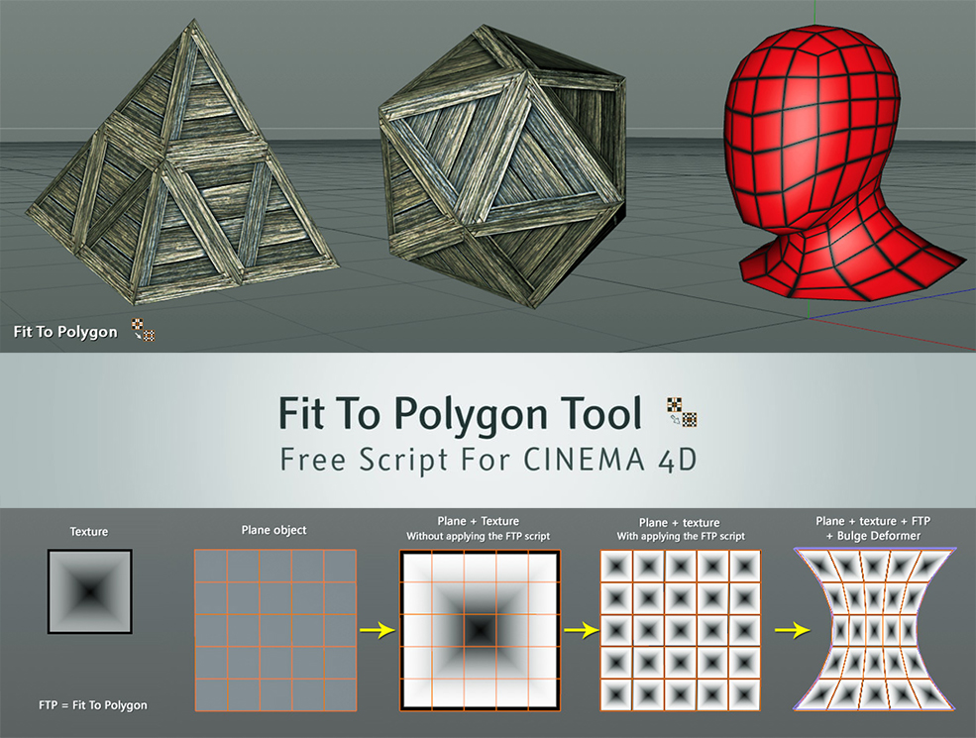Open the Fit To Polygon Tool title link
The width and height of the screenshot is (976, 738).
pos(460,414)
